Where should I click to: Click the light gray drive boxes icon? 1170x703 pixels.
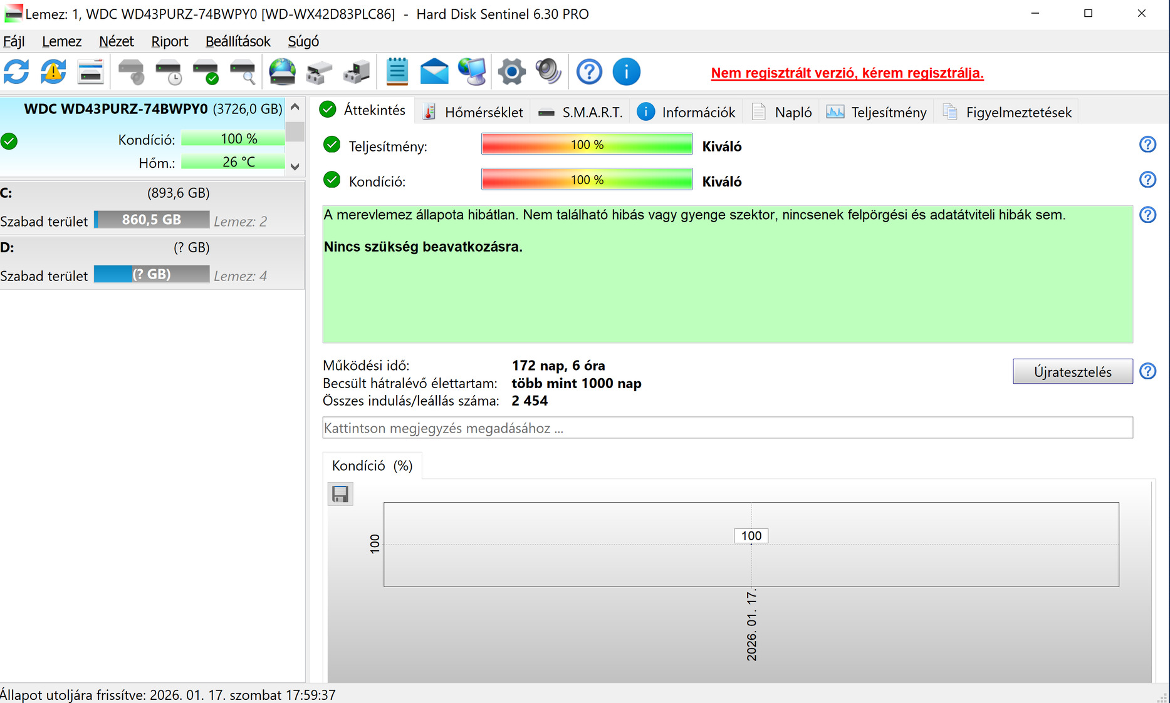319,72
